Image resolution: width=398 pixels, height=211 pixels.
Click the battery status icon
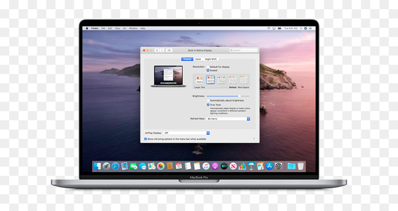coord(280,28)
